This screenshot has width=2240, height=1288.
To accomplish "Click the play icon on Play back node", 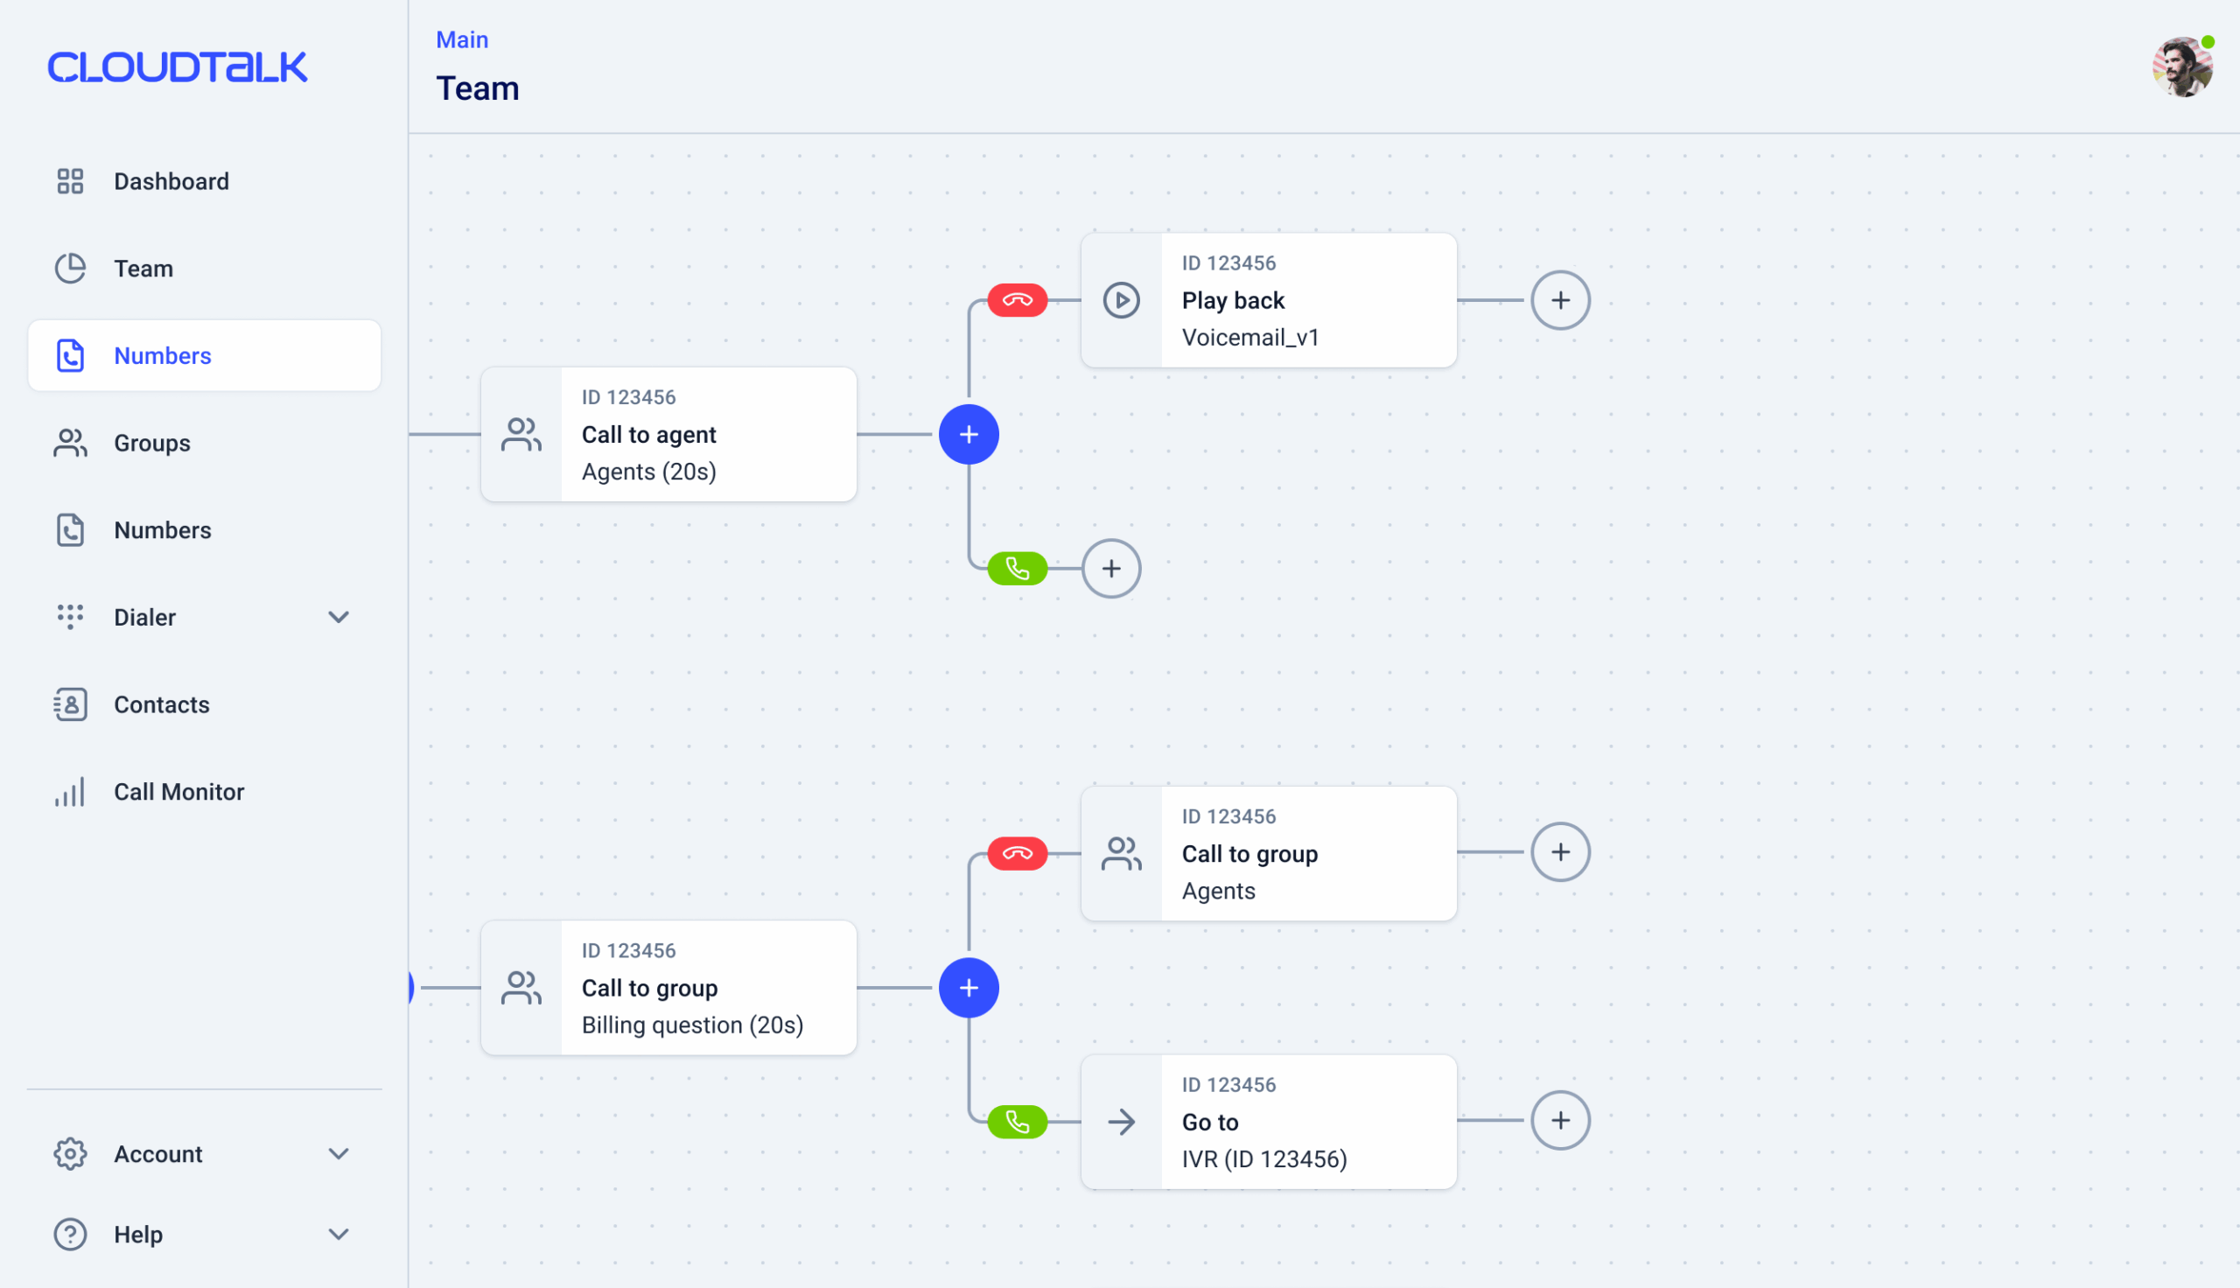I will [x=1121, y=300].
